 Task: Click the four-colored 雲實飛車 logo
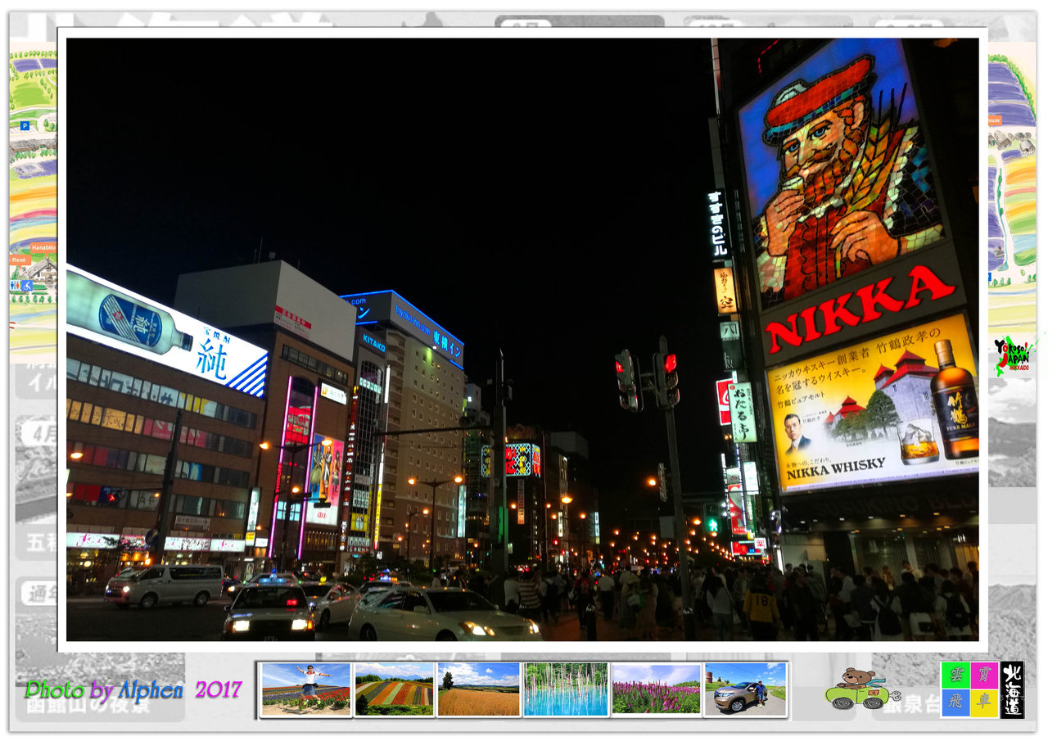pos(970,689)
